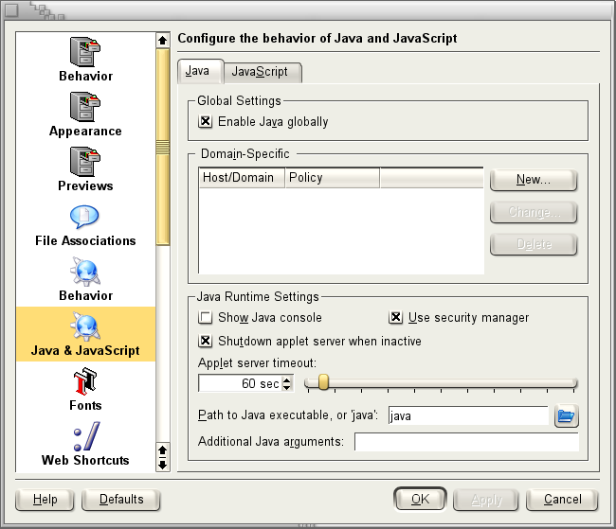Open the Previews sidebar icon

[85, 162]
